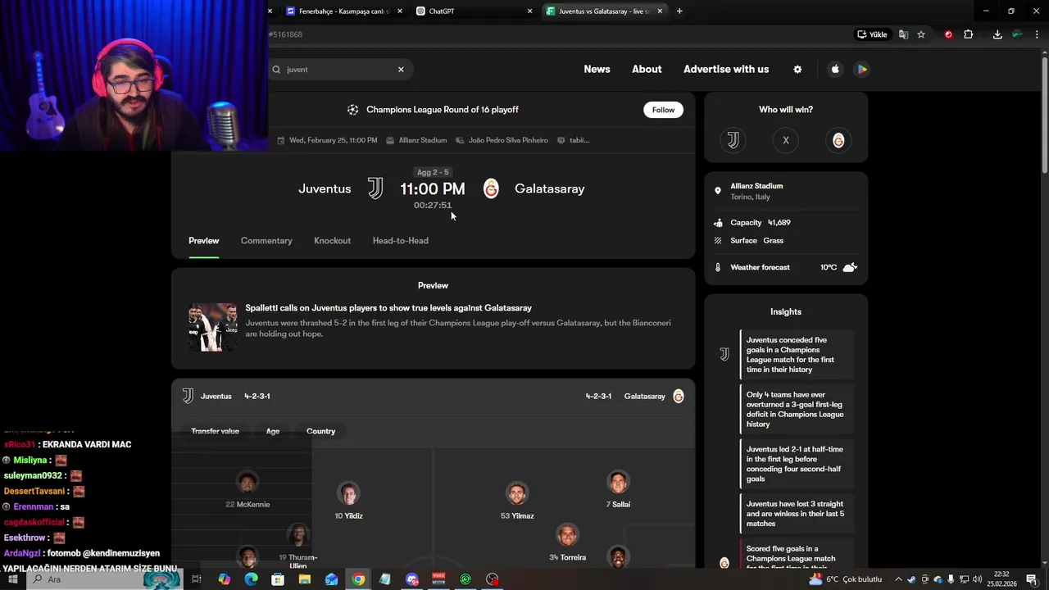Open Yildiz's player profile

348,501
